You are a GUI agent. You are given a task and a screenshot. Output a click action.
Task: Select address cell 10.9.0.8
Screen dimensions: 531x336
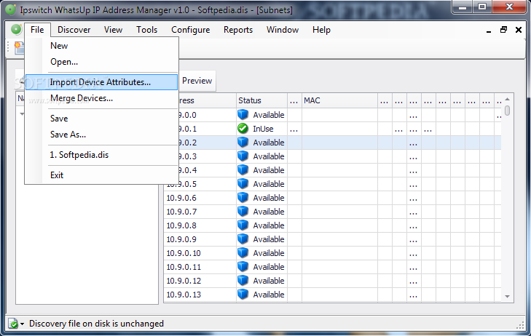200,225
